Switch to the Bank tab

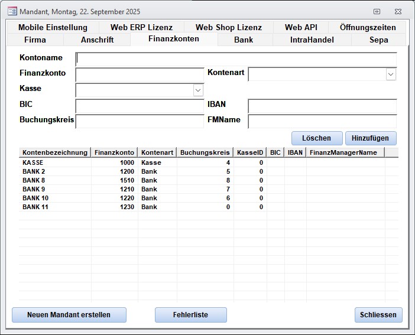tap(244, 40)
